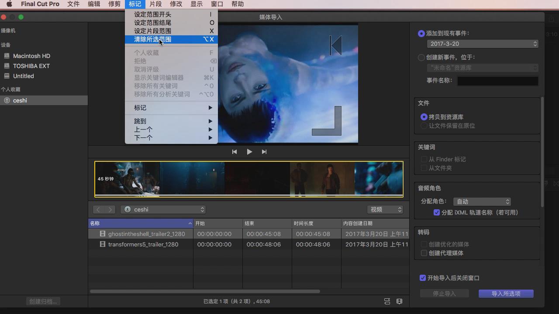Open 分配角色 自动 dropdown

point(482,201)
